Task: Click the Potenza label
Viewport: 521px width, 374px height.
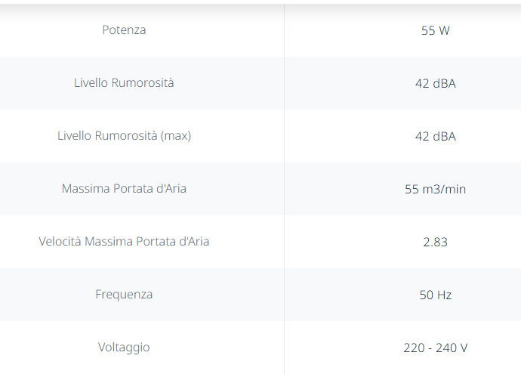Action: [124, 30]
